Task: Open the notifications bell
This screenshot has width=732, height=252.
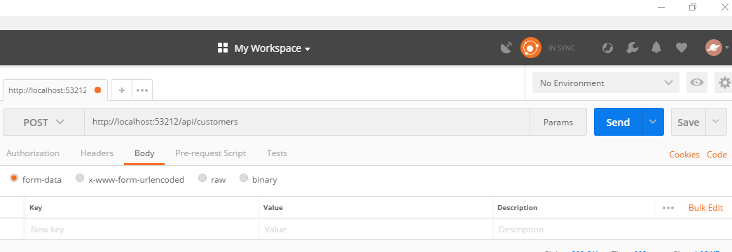Action: pyautogui.click(x=656, y=48)
